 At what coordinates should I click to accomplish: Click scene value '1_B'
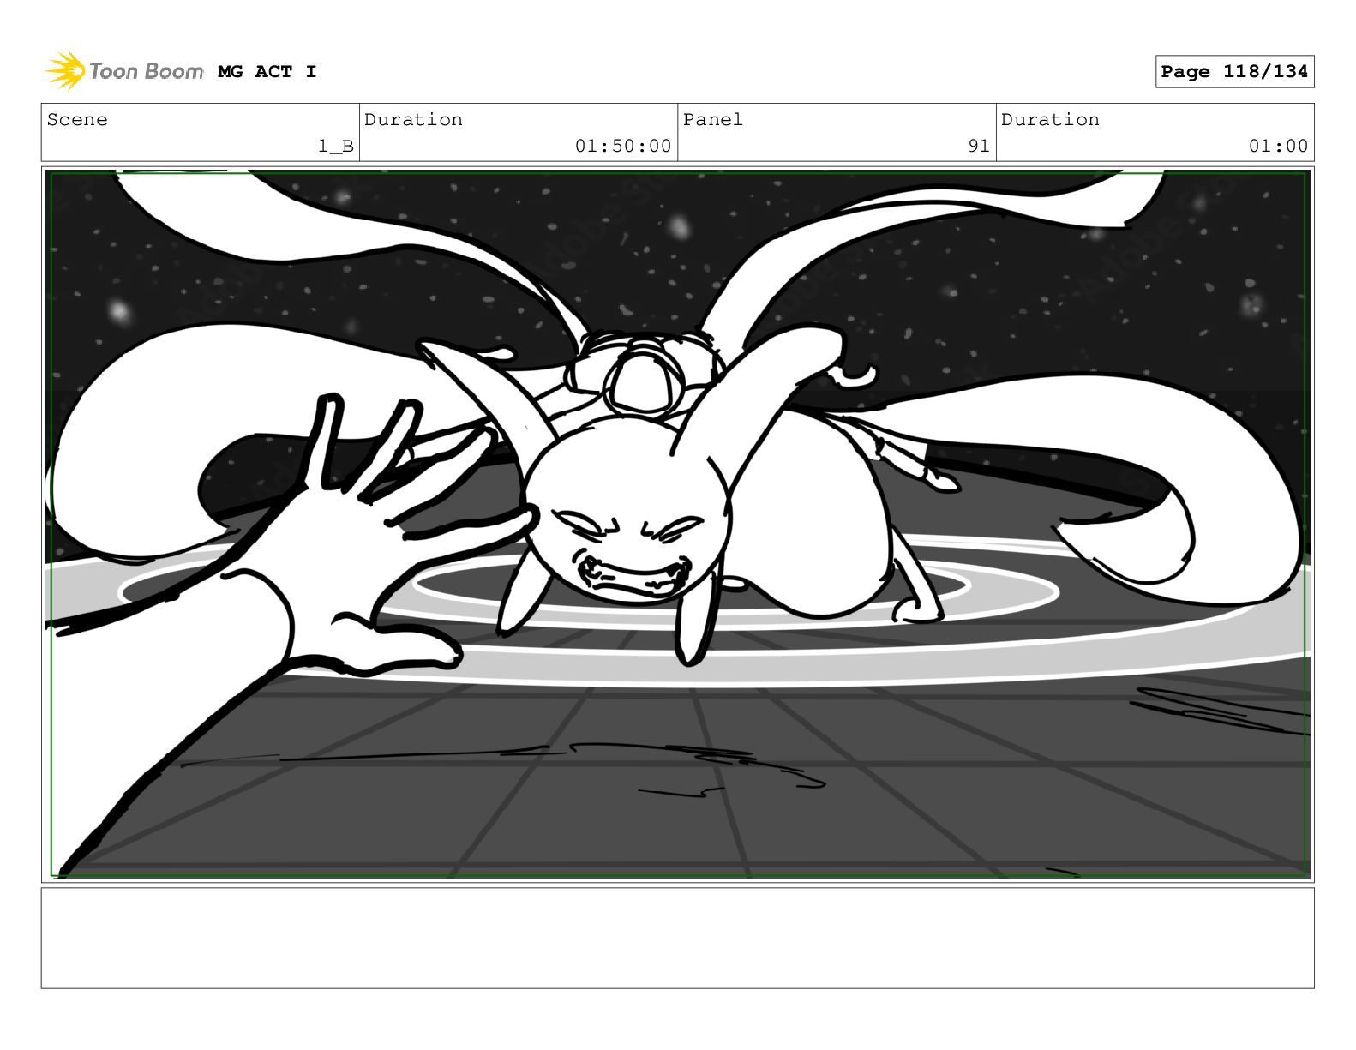[x=335, y=147]
